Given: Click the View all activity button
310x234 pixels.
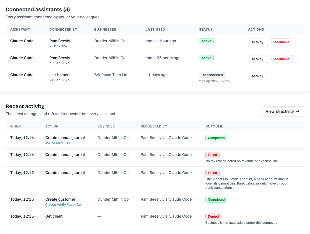Looking at the screenshot, I should (283, 111).
